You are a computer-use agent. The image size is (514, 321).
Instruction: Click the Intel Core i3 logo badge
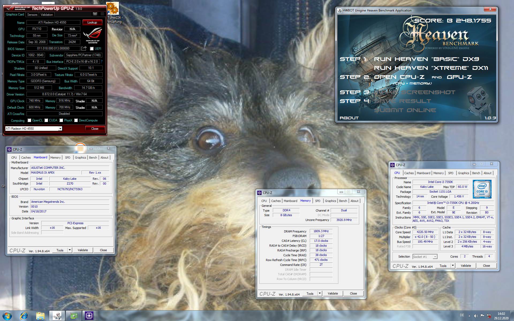pyautogui.click(x=482, y=189)
